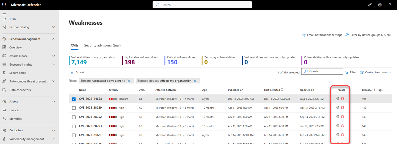
Task: Open the Filter funnel icon
Action: pos(347,72)
